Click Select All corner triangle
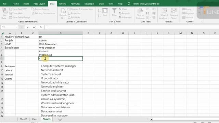 tap(2, 33)
